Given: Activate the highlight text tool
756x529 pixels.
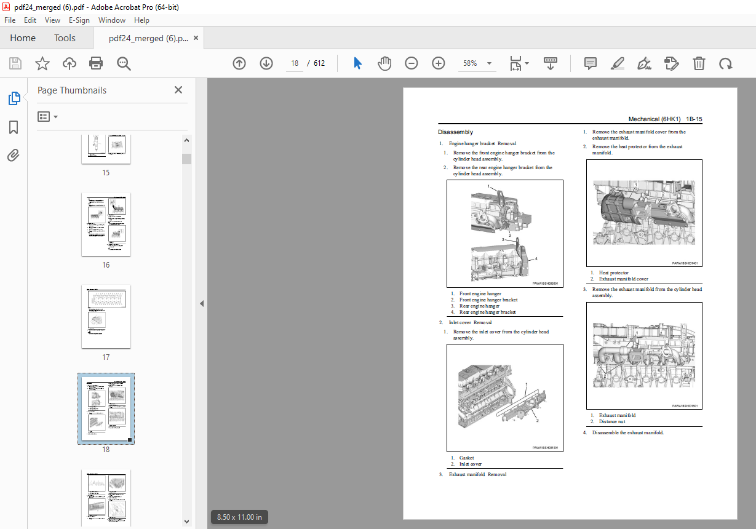Looking at the screenshot, I should (617, 63).
